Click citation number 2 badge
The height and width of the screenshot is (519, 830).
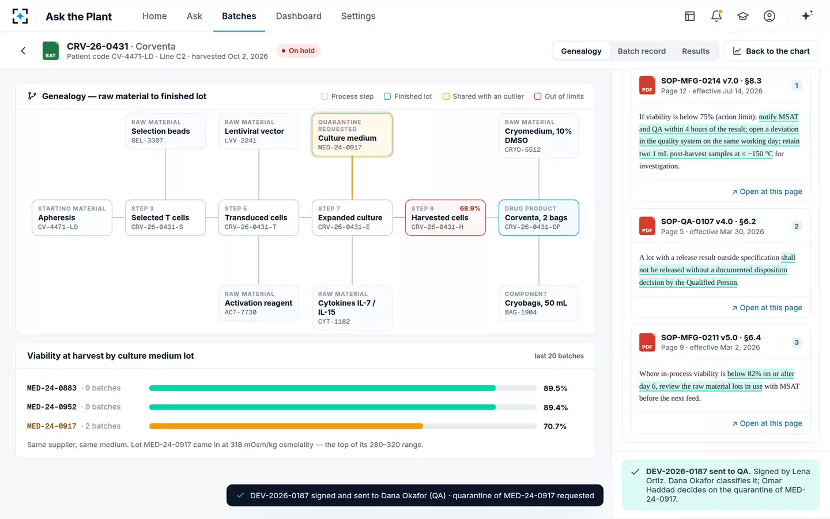point(797,226)
